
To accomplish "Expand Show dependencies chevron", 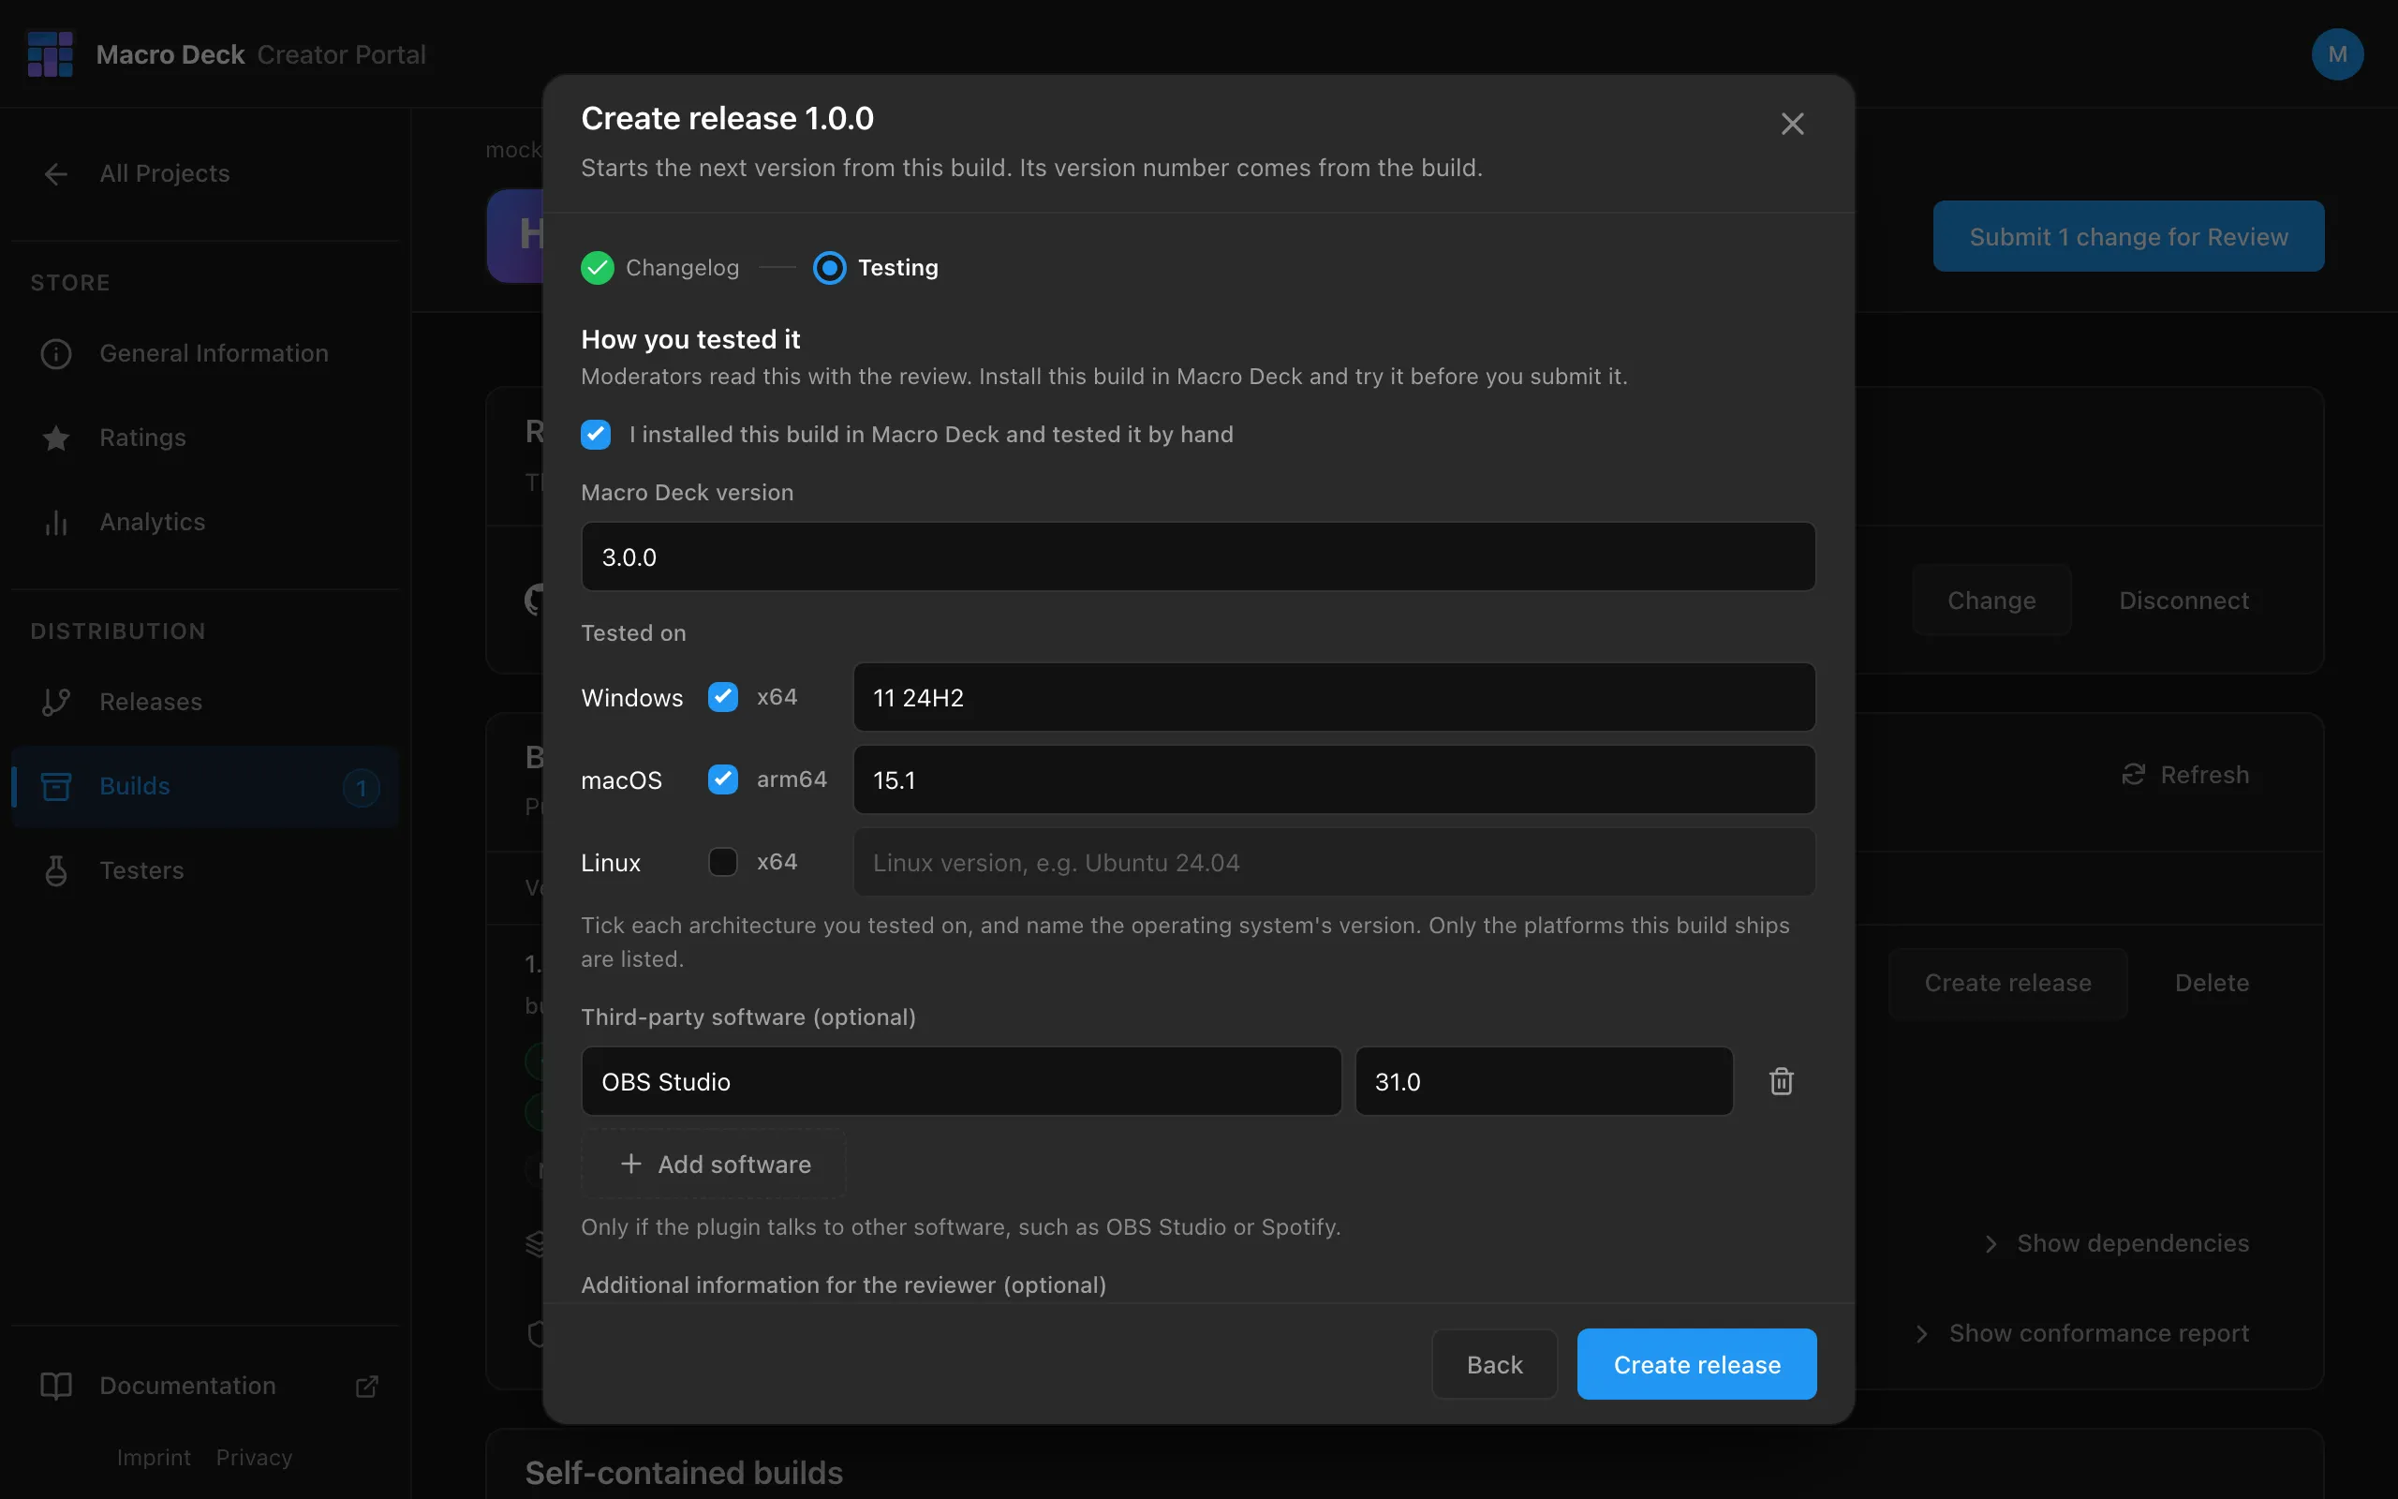I will 1991,1244.
